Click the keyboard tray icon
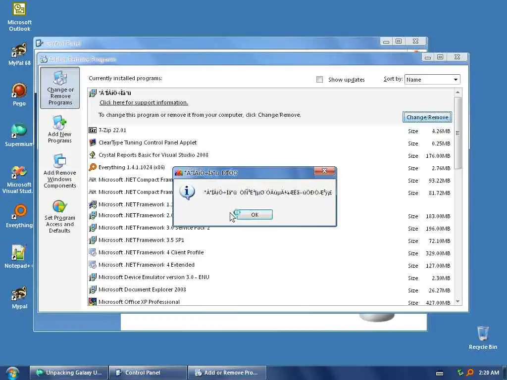Screen dimensions: 507x380 (x=440, y=373)
